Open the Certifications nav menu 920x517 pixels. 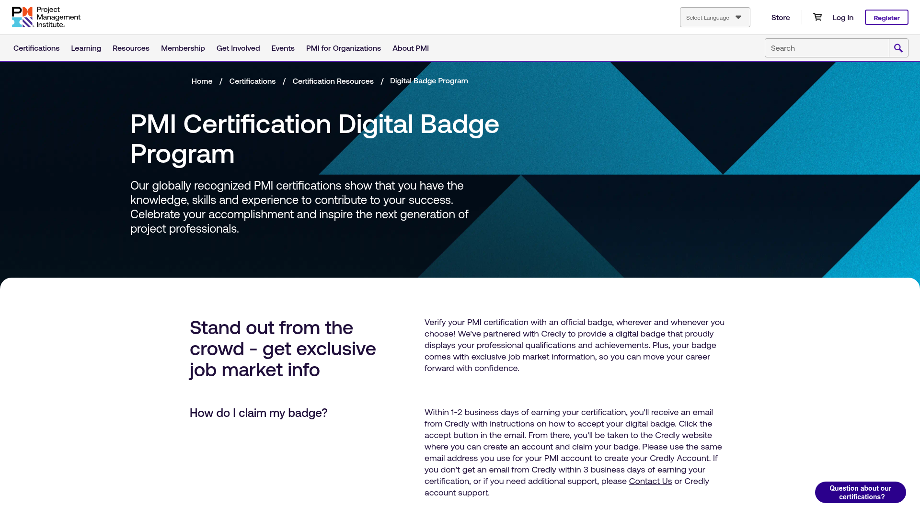36,48
